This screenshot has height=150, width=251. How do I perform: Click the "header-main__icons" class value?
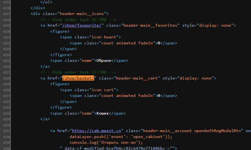pyautogui.click(x=82, y=14)
